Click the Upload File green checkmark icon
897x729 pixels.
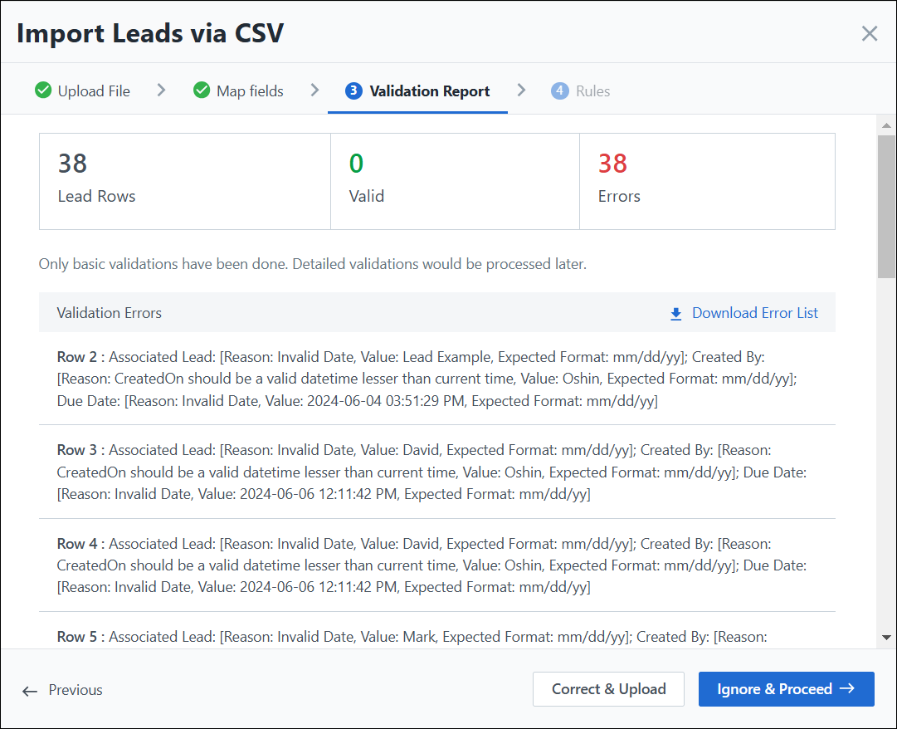[x=43, y=91]
